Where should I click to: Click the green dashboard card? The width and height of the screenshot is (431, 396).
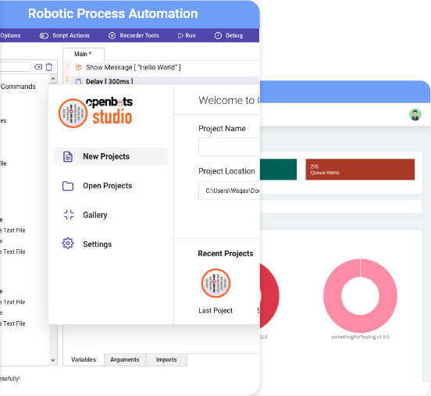click(278, 169)
